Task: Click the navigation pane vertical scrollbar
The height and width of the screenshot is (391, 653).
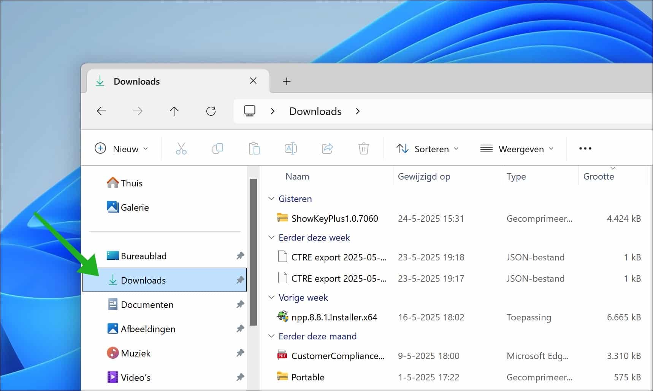Action: pos(253,252)
